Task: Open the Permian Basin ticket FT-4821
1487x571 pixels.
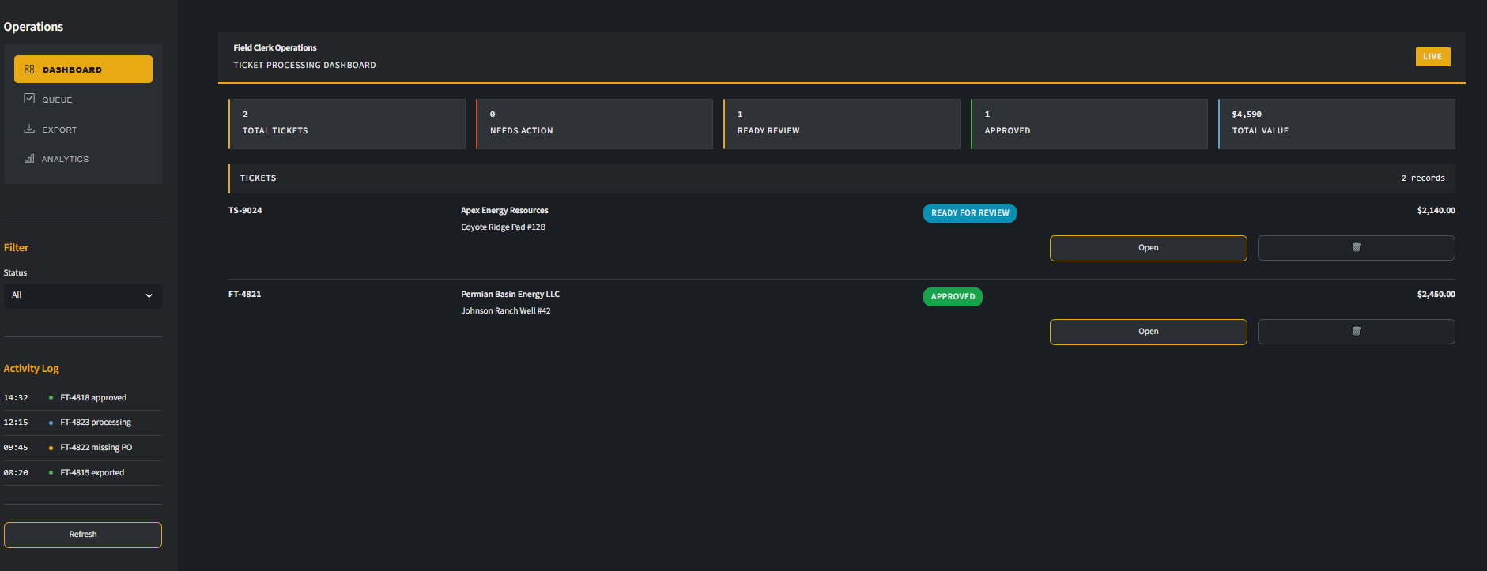Action: (x=1148, y=332)
